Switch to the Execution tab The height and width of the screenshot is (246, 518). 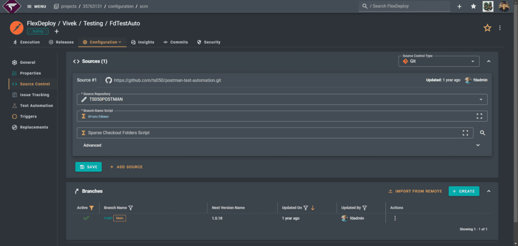point(26,43)
